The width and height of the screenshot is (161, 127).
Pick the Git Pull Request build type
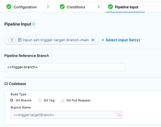pos(62,100)
